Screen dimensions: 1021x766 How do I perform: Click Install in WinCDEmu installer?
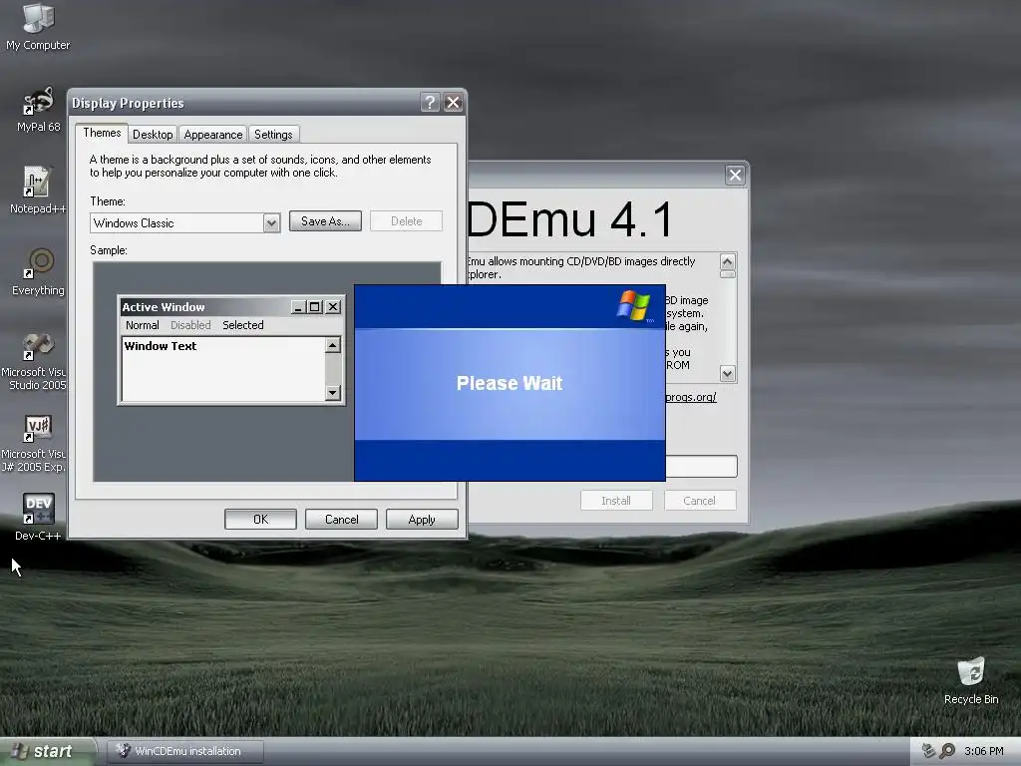point(616,501)
